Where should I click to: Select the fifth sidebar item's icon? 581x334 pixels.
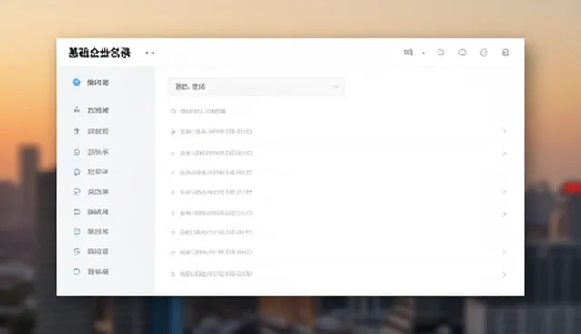[76, 172]
